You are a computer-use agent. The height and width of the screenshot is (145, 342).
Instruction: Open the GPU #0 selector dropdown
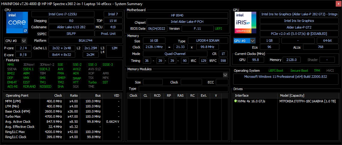pyautogui.click(x=244, y=41)
